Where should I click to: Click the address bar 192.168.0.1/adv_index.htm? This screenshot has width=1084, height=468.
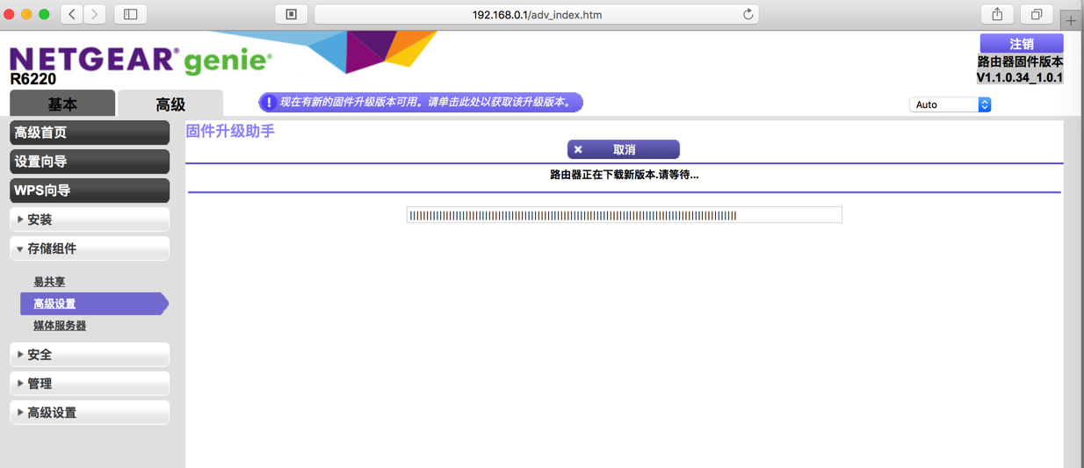537,14
